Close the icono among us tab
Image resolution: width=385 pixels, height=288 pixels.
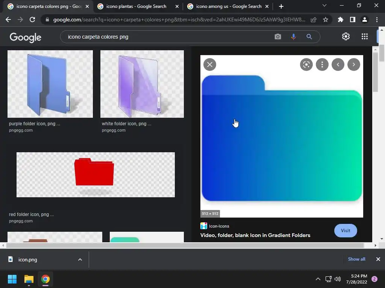pos(267,6)
